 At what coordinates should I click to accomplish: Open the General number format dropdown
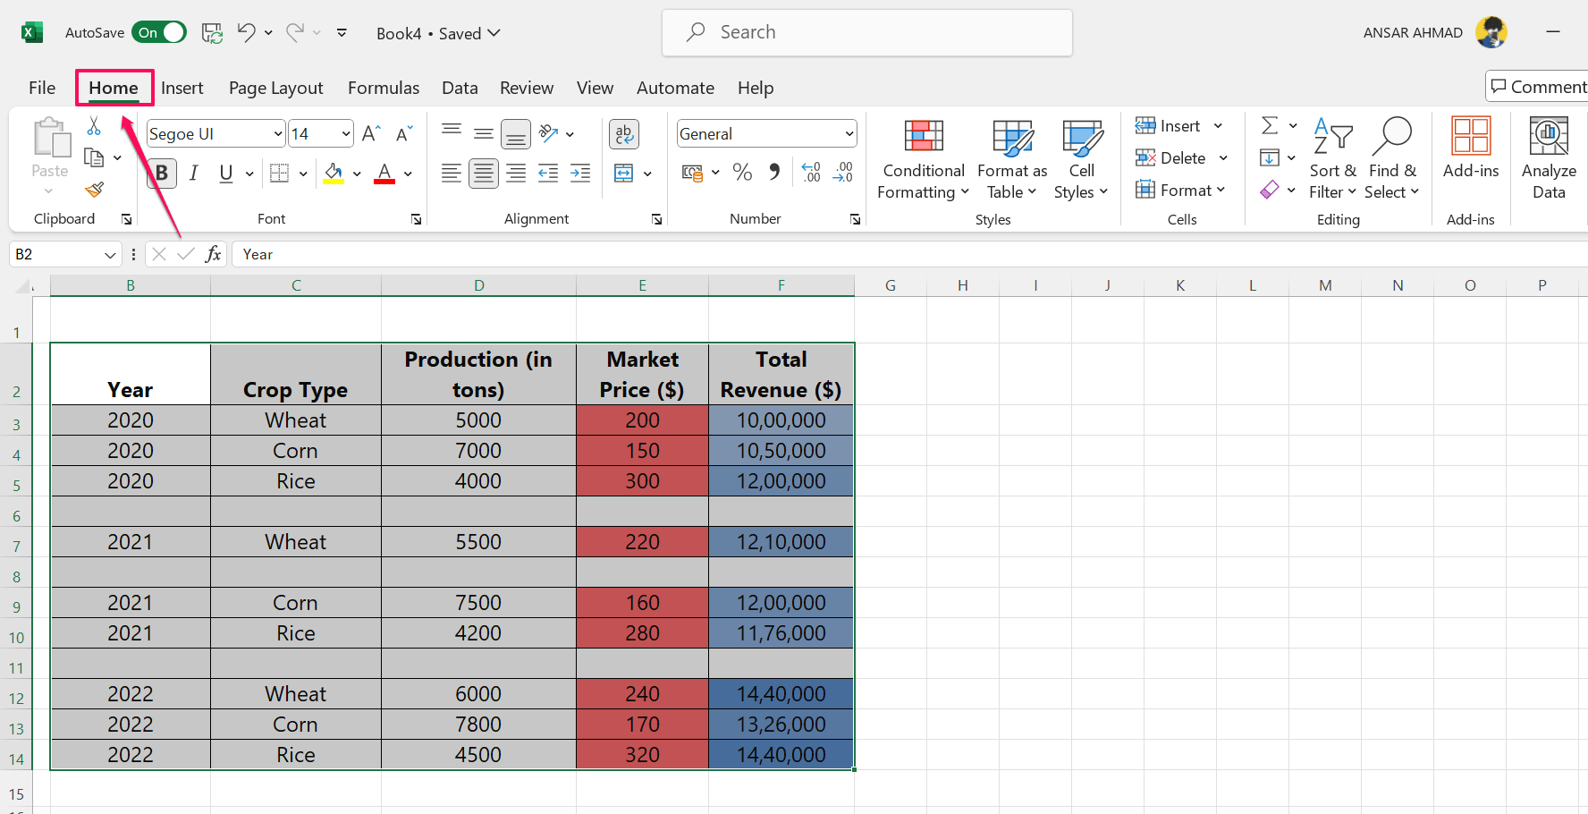[x=849, y=134]
